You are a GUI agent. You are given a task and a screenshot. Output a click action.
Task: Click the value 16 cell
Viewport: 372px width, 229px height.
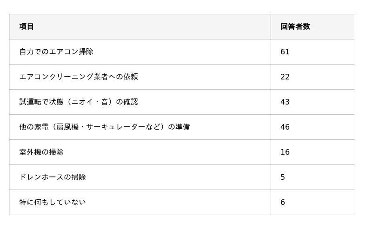(x=285, y=152)
